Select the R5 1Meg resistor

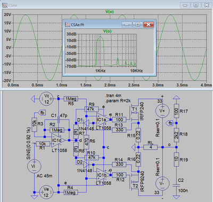coord(71,99)
